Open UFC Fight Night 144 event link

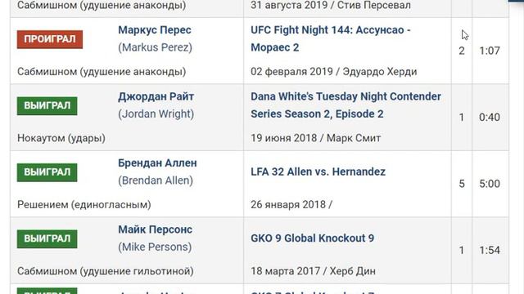tap(331, 38)
